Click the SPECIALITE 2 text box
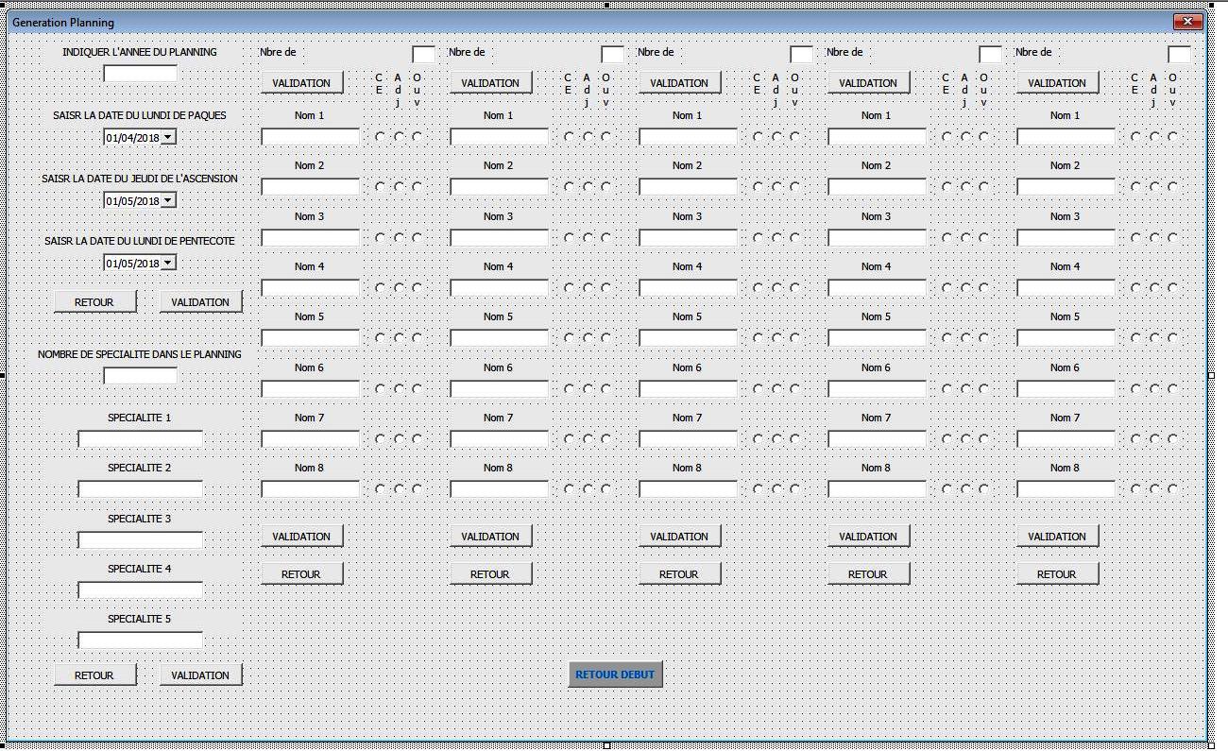The width and height of the screenshot is (1228, 751). click(141, 489)
